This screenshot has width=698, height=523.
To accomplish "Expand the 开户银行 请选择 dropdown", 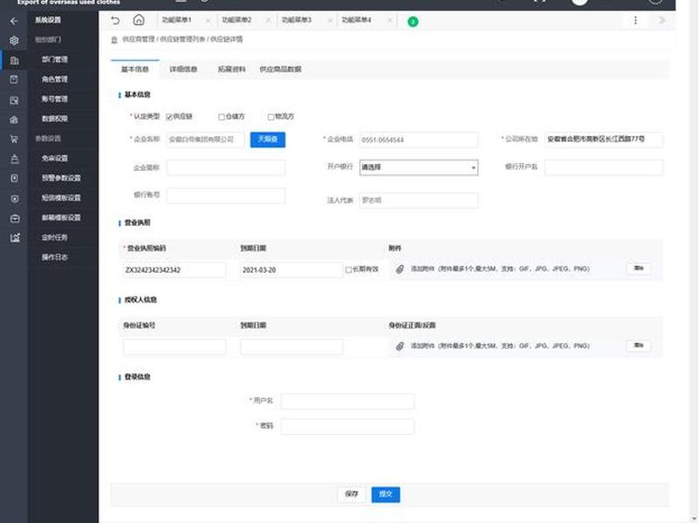I will [x=419, y=167].
